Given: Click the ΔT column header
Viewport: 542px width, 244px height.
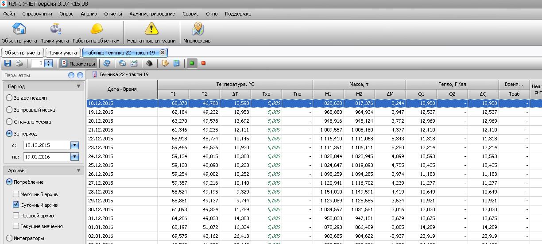Looking at the screenshot, I should [235, 94].
